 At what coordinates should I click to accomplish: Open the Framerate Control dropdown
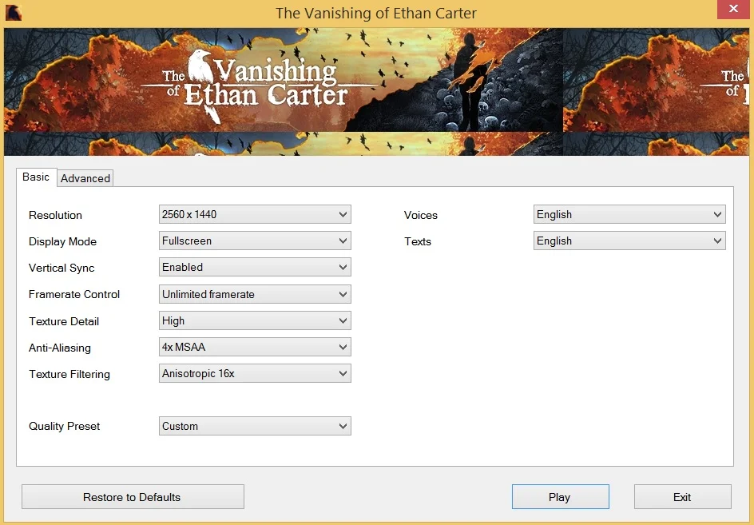point(255,294)
